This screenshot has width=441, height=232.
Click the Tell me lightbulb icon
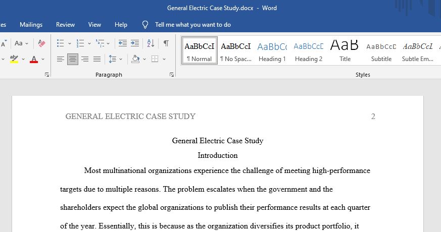145,25
